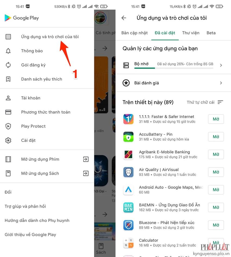
Task: Tap the BAEMIN app icon
Action: coord(129,207)
